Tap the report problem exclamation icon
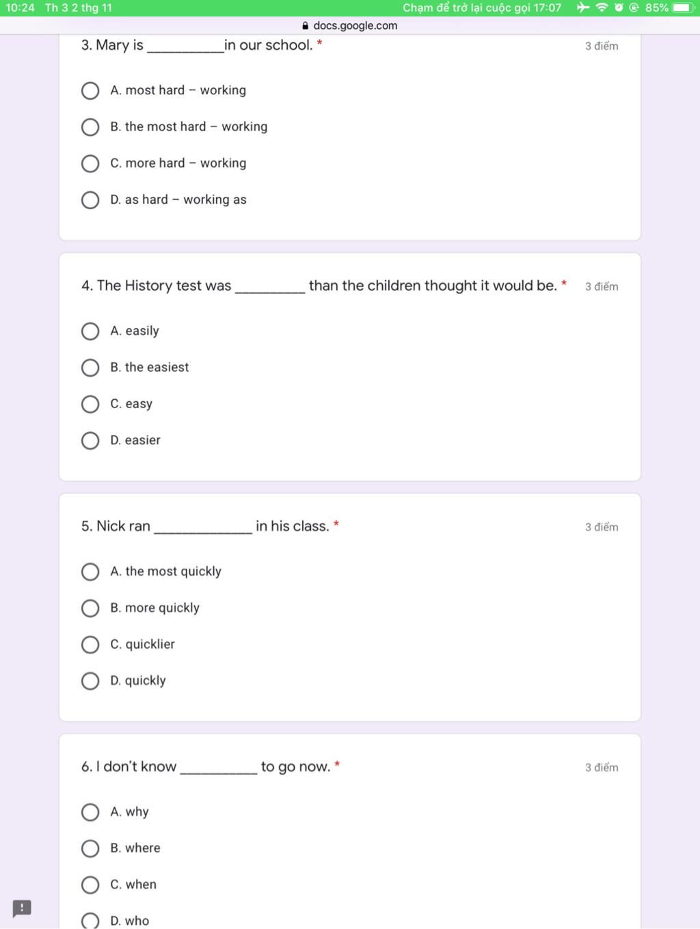Image resolution: width=700 pixels, height=929 pixels. (22, 908)
